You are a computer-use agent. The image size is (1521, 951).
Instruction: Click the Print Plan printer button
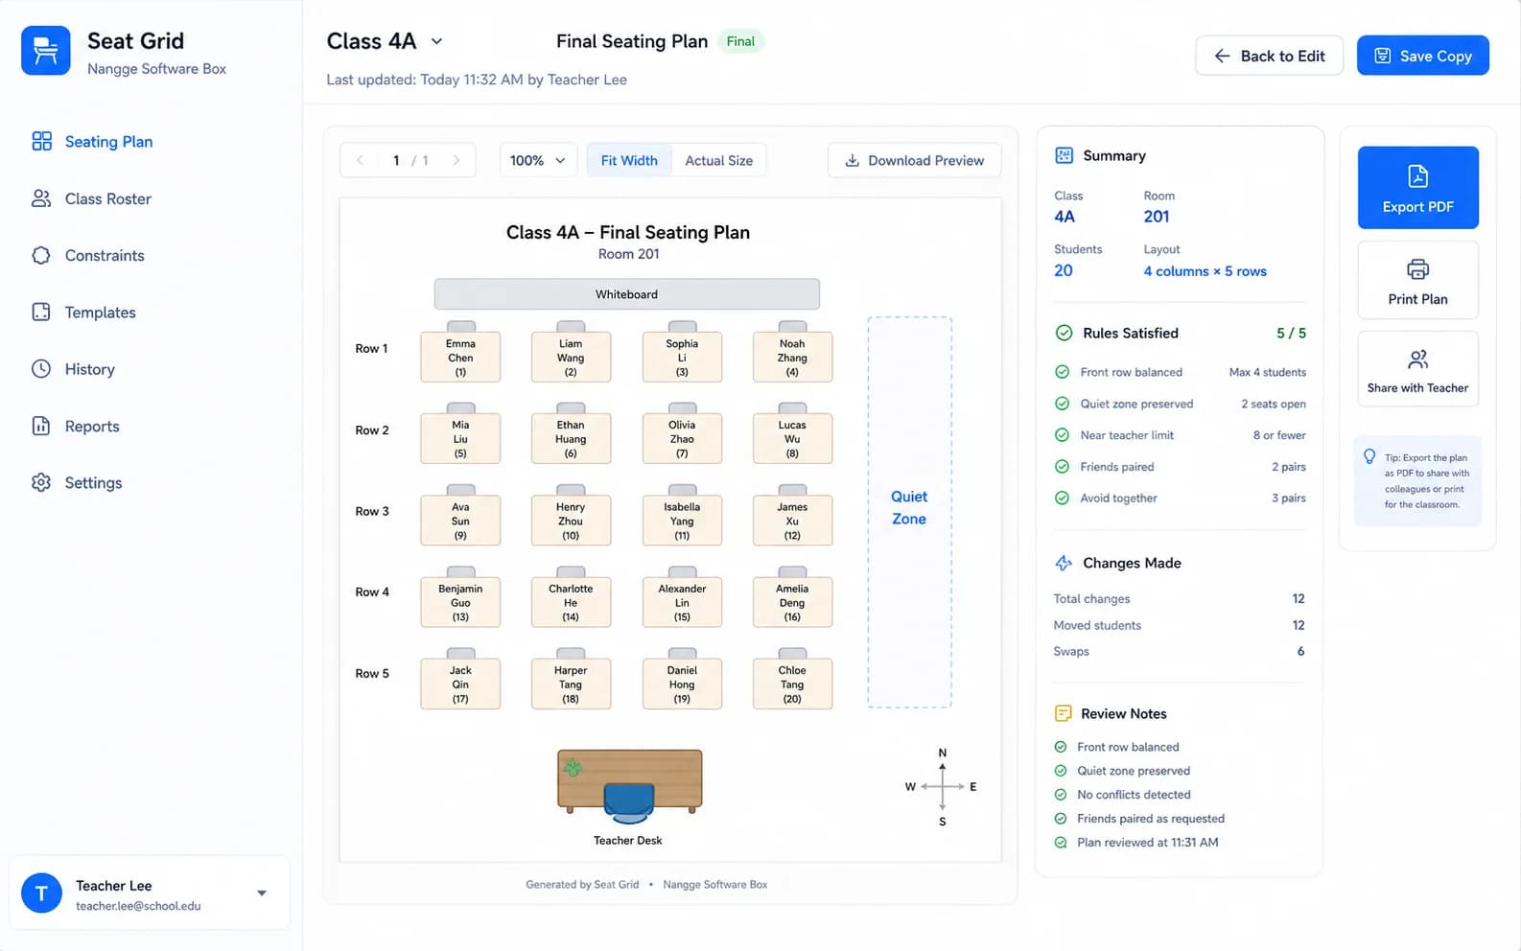[x=1417, y=280]
